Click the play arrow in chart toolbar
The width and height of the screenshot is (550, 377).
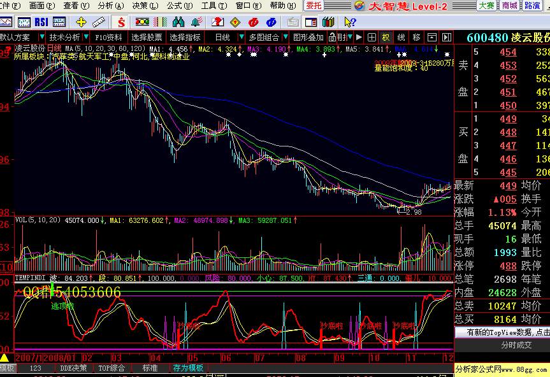point(359,37)
